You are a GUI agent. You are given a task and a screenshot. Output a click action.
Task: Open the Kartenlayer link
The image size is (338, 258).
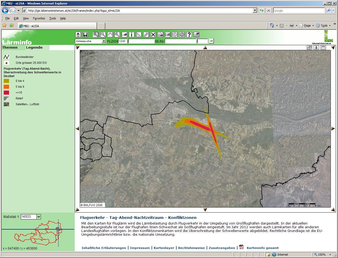click(164, 248)
